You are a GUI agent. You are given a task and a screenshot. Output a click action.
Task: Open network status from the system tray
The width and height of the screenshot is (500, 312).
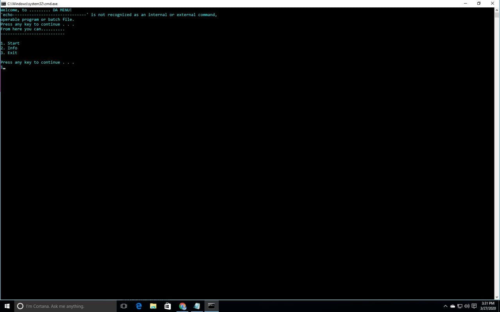point(460,306)
